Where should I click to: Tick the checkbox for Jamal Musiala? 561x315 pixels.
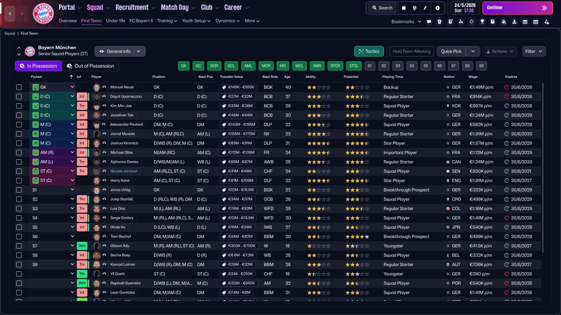click(x=19, y=134)
